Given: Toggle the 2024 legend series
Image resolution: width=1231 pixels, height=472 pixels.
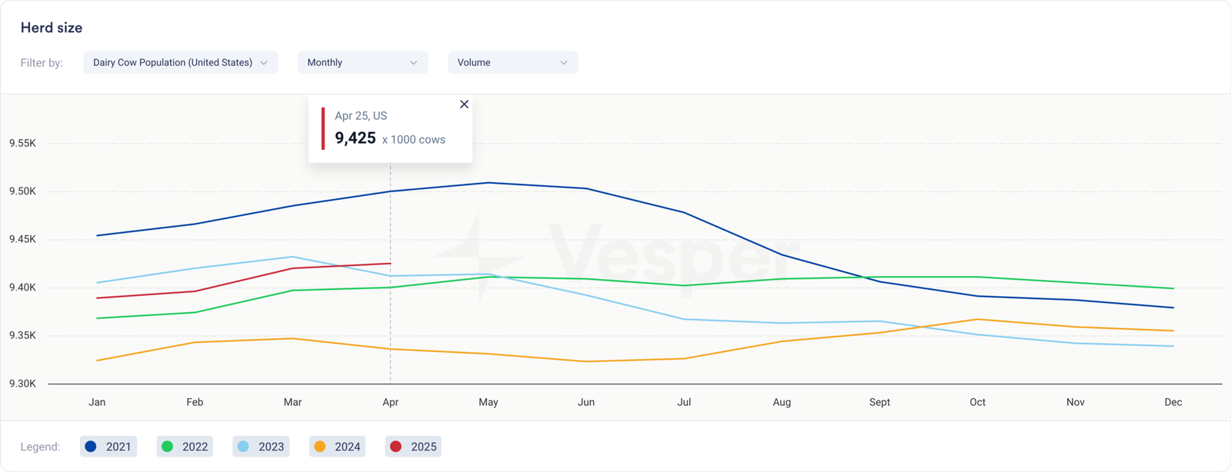Looking at the screenshot, I should [337, 447].
